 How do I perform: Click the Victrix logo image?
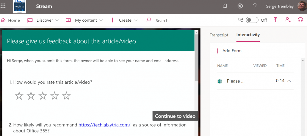[x=20, y=7]
